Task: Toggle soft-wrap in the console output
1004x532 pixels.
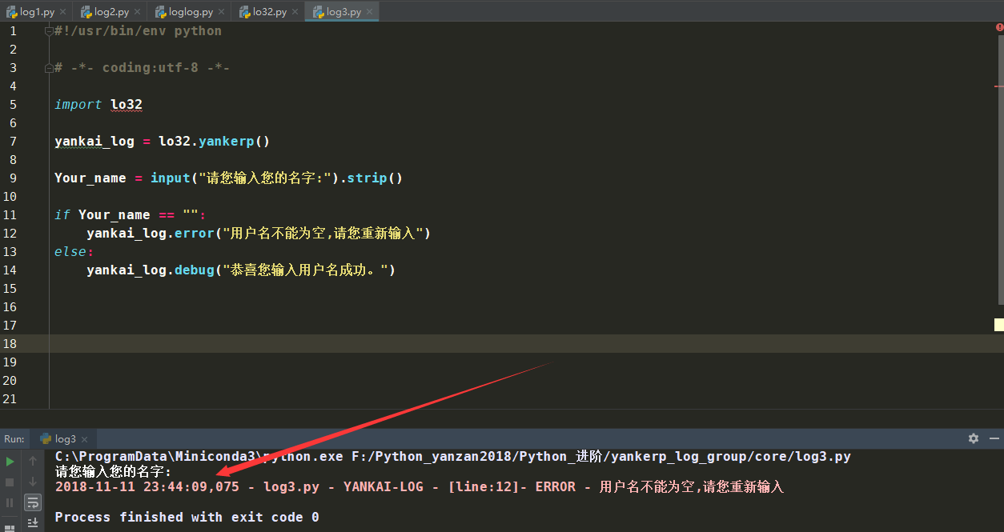Action: tap(32, 502)
